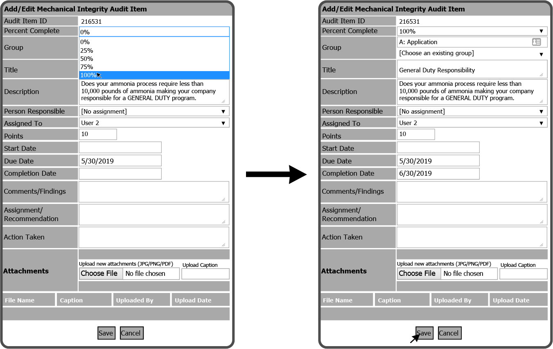Open Person Responsible dropdown in 100% complete form
This screenshot has width=553, height=349.
[472, 112]
